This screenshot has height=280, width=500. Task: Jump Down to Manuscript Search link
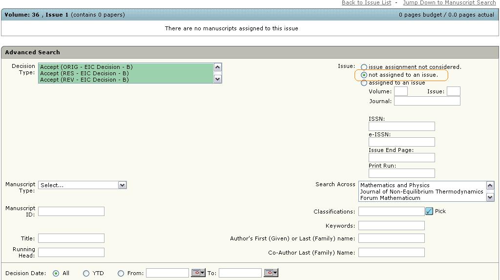449,3
